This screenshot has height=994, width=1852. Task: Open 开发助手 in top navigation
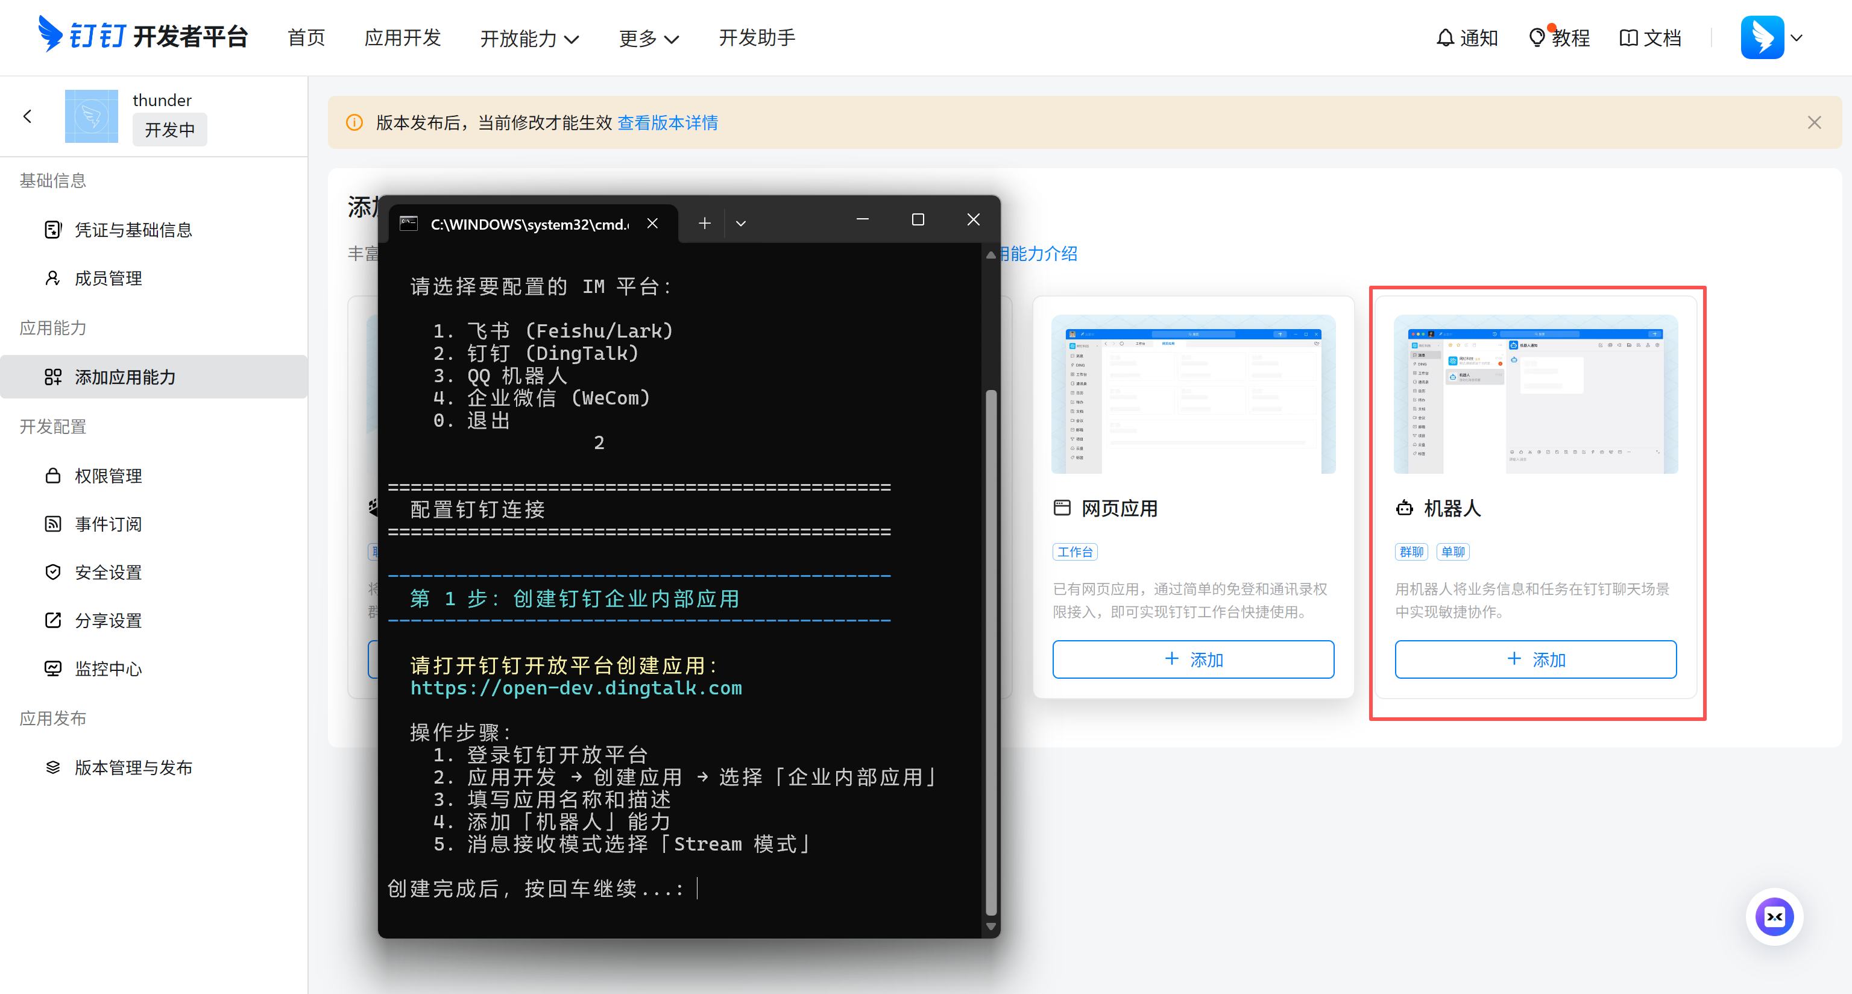[x=757, y=38]
